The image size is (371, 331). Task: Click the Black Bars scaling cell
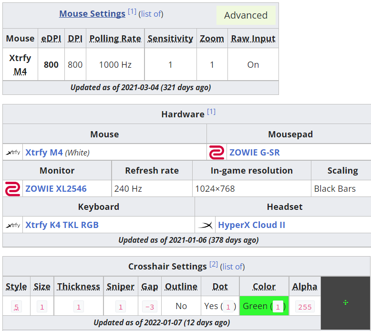341,188
